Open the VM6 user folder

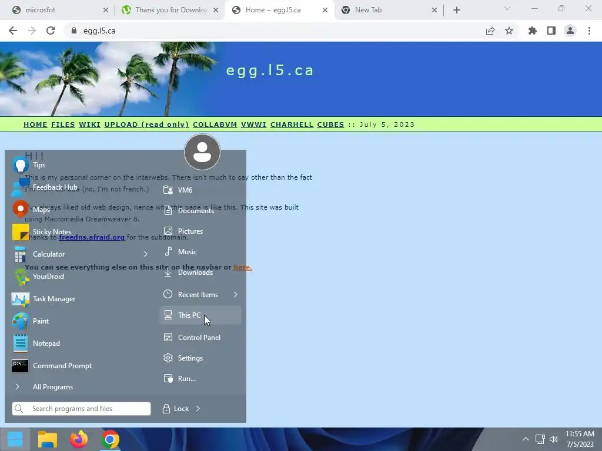[200, 190]
